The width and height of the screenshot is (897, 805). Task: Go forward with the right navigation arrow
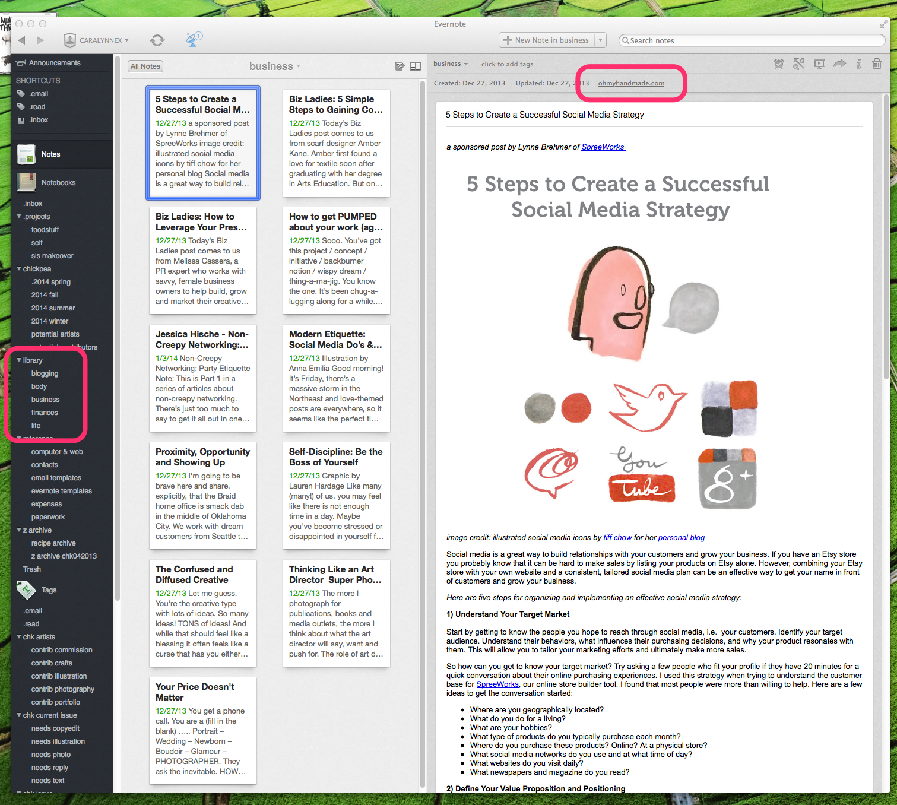tap(40, 40)
